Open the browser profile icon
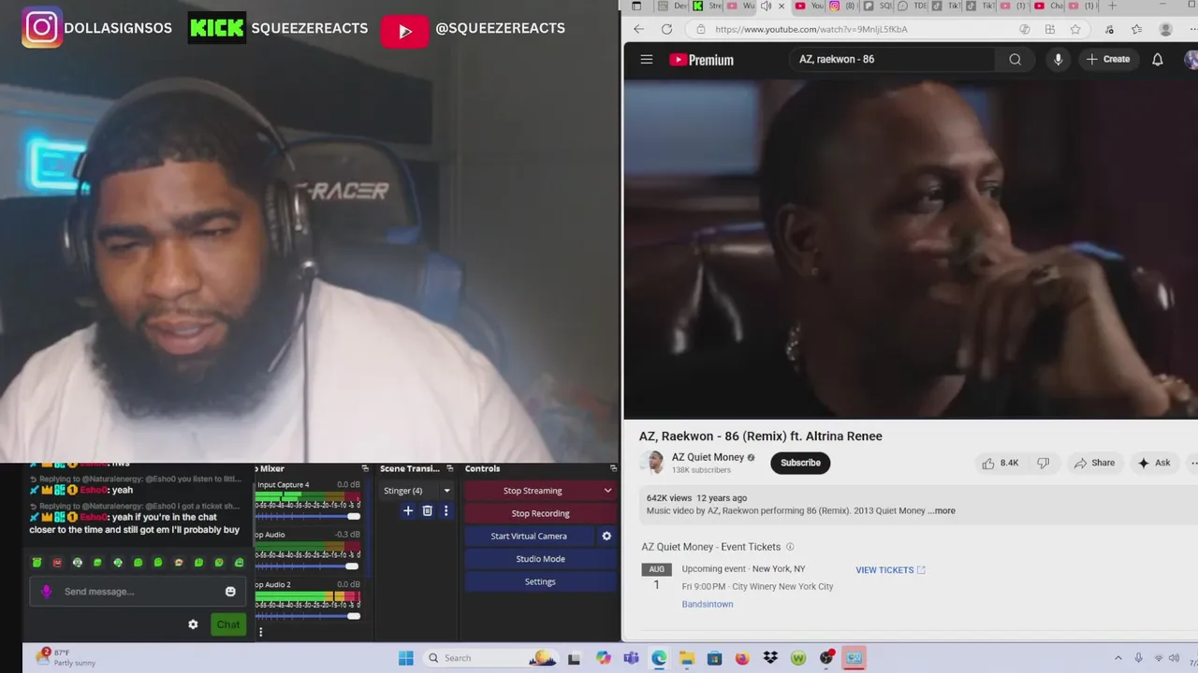 click(1165, 29)
